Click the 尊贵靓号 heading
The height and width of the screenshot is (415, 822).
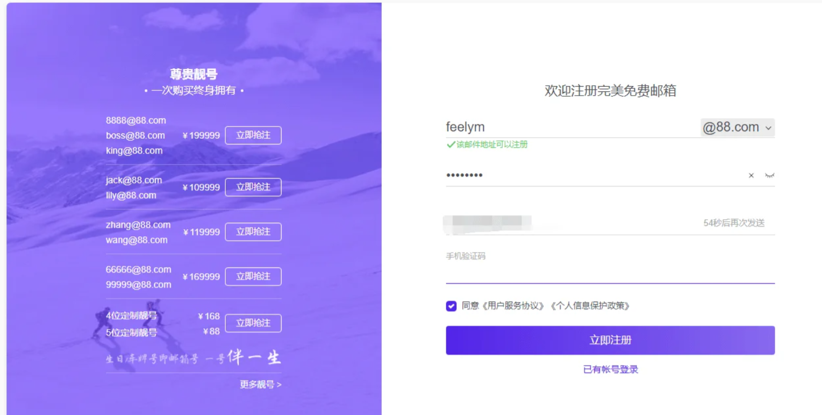pos(194,74)
